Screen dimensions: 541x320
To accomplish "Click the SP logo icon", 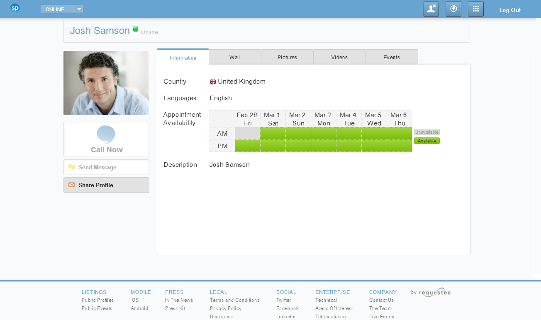I will pos(15,8).
